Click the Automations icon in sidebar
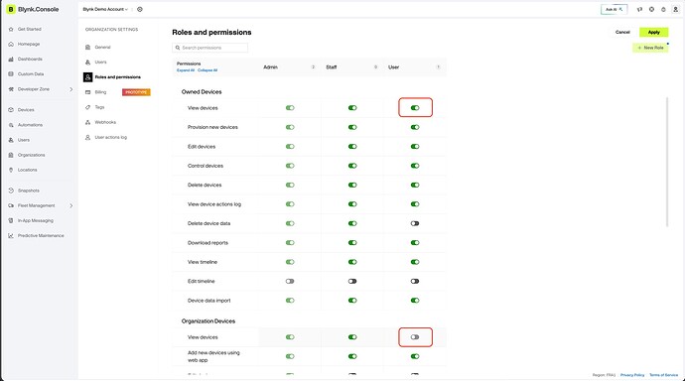The height and width of the screenshot is (381, 685). (x=11, y=125)
